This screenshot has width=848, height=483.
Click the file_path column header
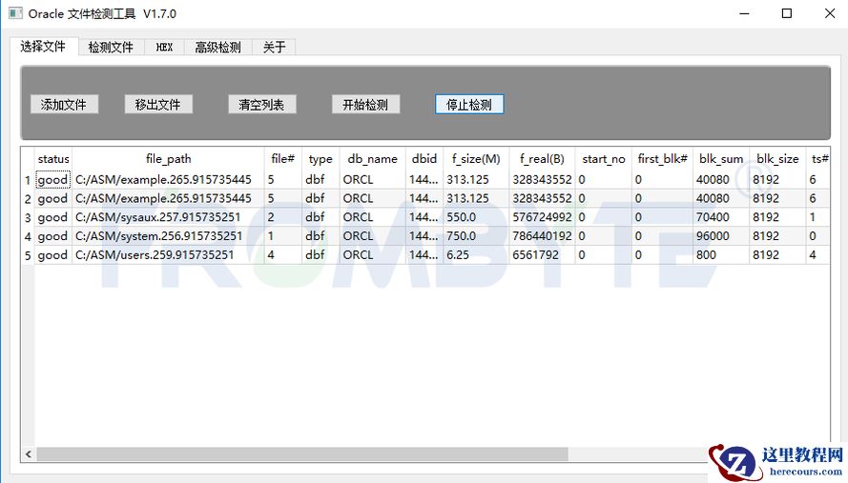pos(168,159)
